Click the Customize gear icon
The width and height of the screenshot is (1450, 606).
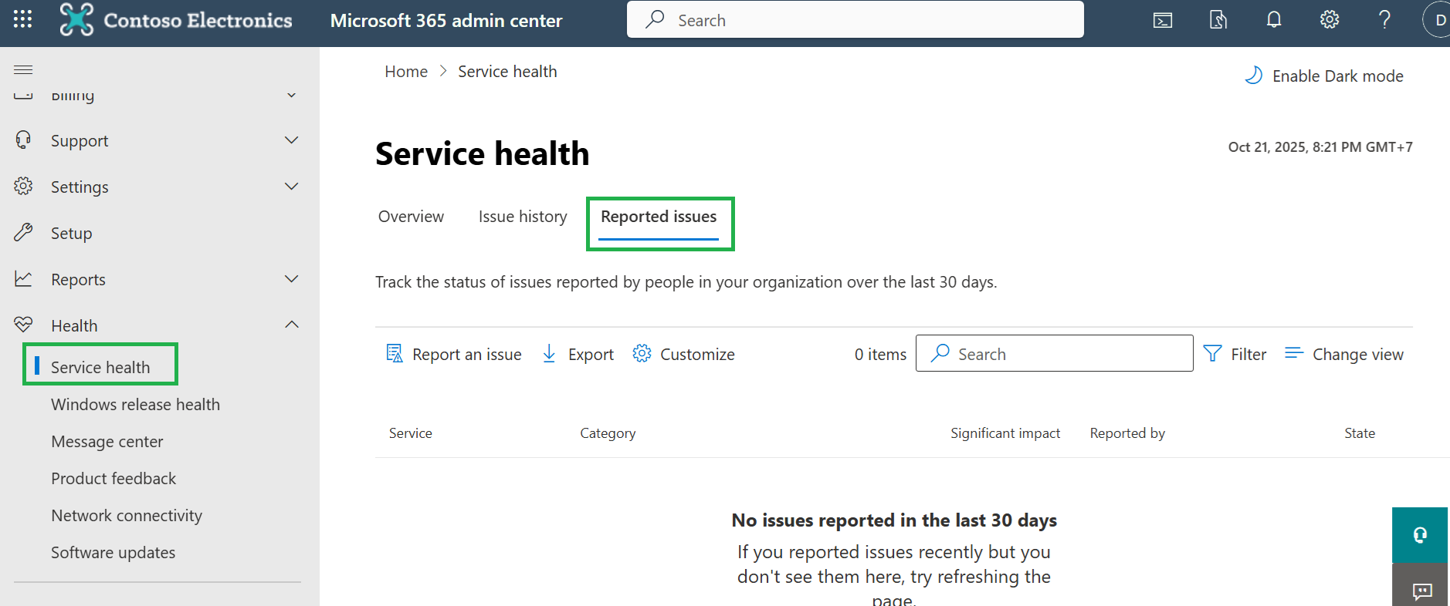[642, 354]
